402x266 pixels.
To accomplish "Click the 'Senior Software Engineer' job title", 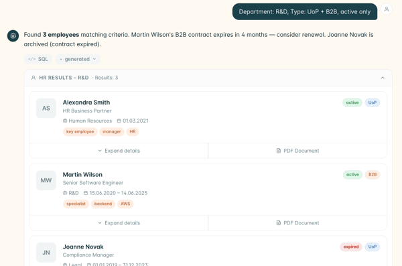I will tap(93, 183).
